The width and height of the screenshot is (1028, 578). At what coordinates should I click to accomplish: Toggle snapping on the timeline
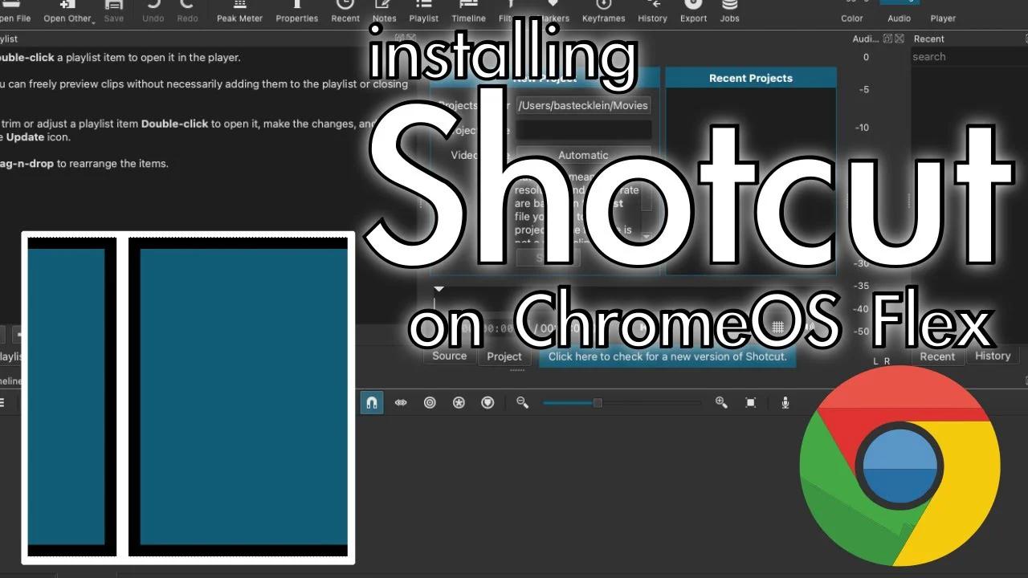[371, 402]
